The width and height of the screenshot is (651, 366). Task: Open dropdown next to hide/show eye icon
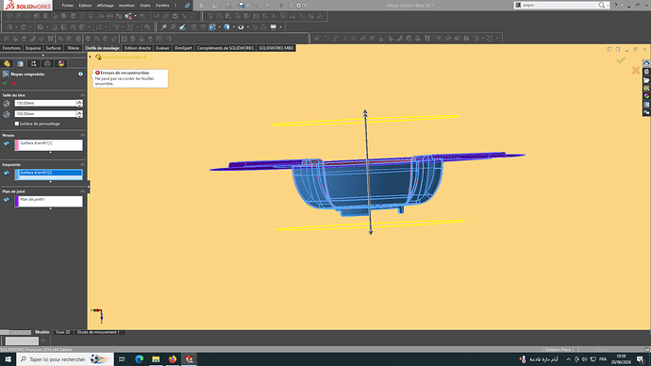coord(248,27)
